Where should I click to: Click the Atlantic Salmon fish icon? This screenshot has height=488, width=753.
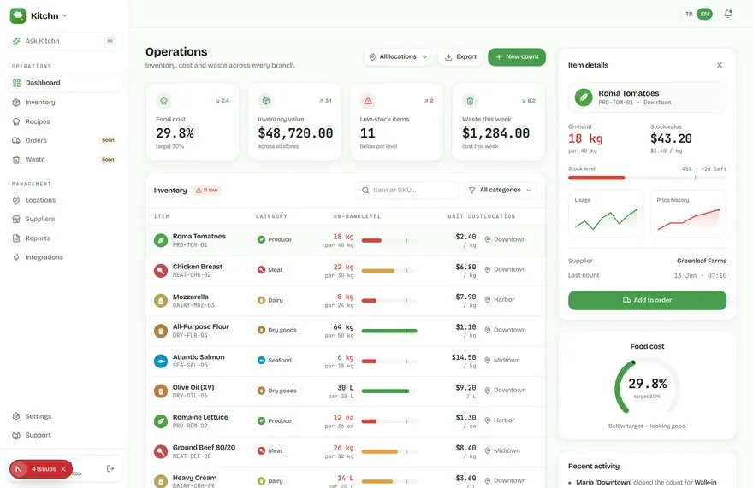click(161, 361)
